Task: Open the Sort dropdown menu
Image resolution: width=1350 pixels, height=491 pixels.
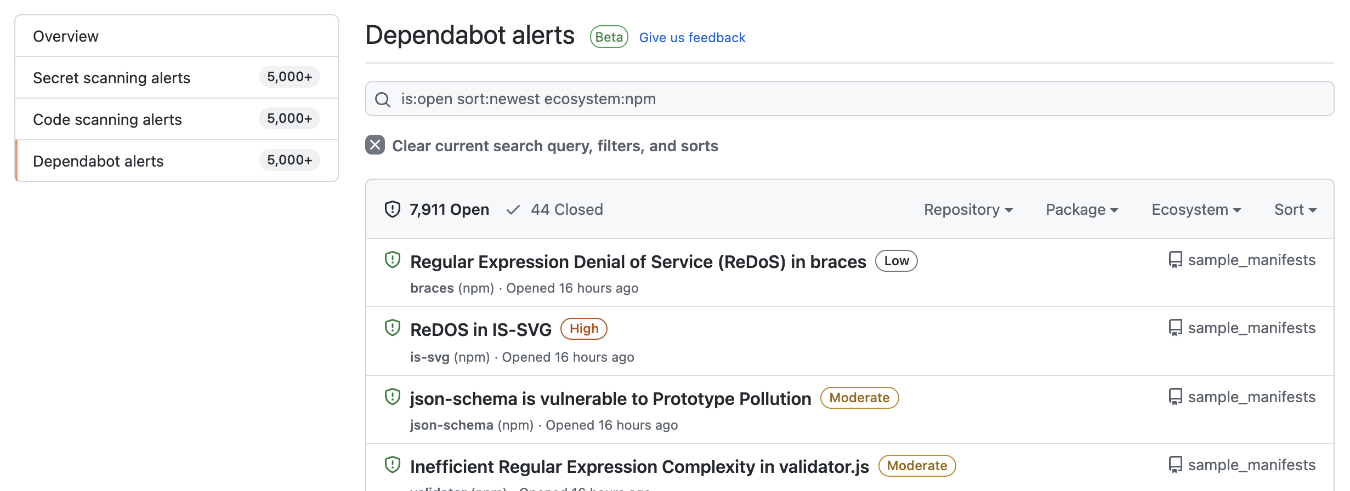Action: 1295,209
